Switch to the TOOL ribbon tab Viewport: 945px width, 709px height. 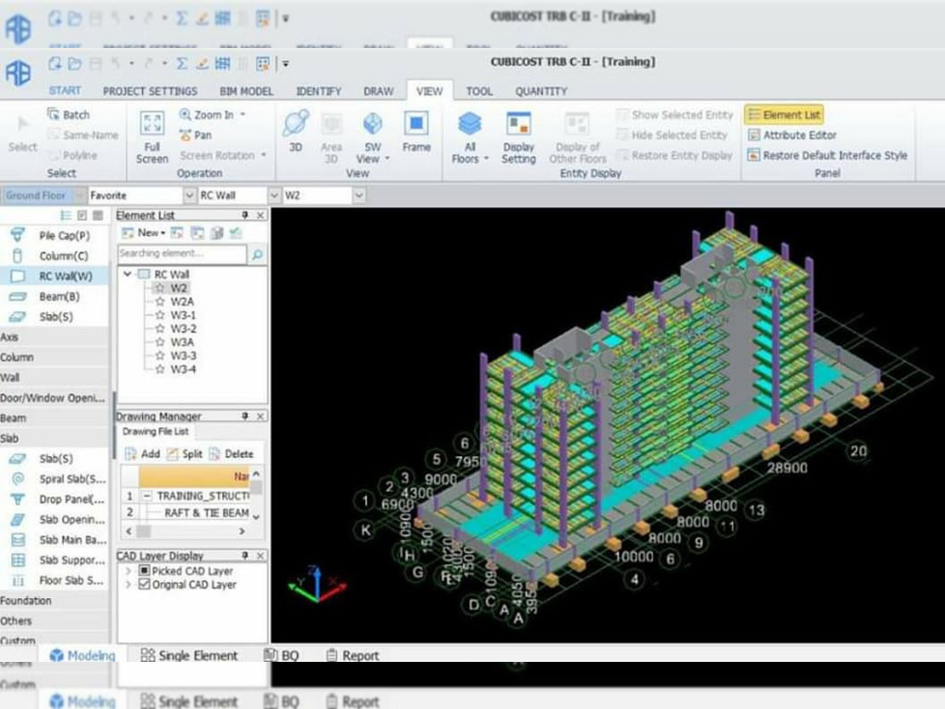tap(479, 91)
